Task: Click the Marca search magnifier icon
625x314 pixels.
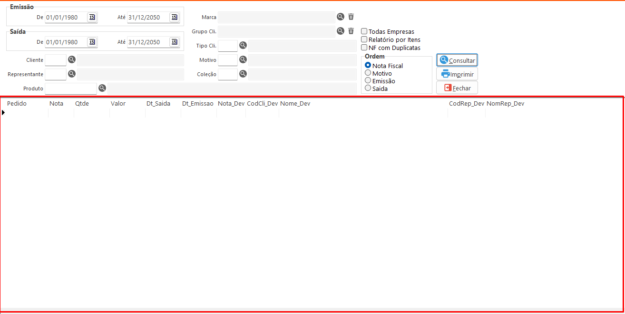Action: pyautogui.click(x=341, y=17)
